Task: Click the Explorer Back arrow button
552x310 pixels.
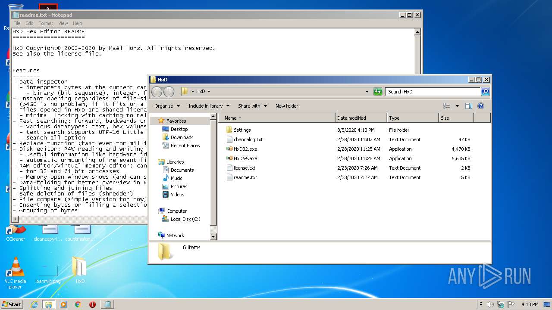Action: (157, 91)
